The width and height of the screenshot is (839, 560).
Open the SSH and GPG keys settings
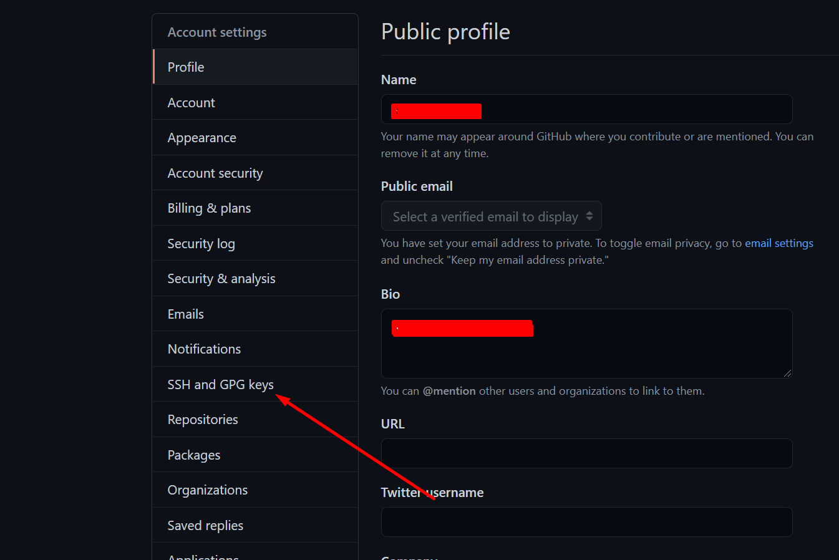pos(220,385)
